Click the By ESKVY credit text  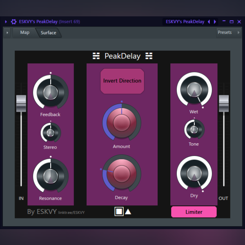point(42,212)
